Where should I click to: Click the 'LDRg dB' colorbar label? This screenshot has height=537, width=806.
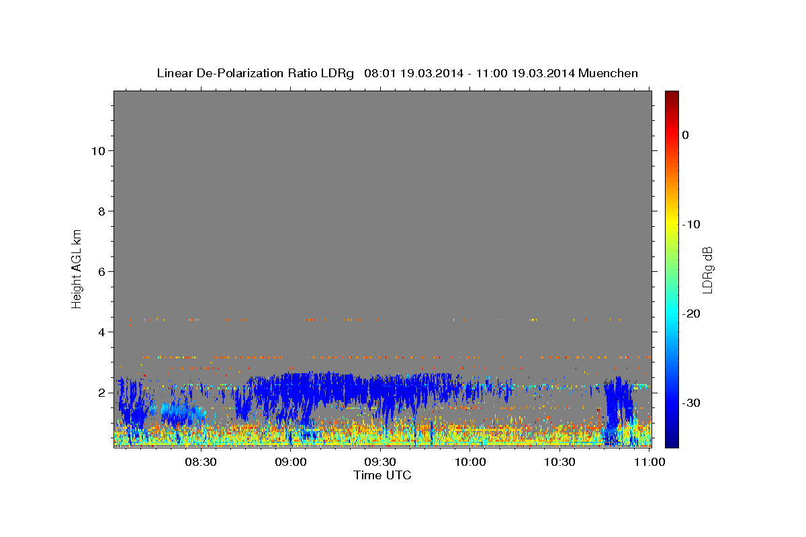point(707,269)
